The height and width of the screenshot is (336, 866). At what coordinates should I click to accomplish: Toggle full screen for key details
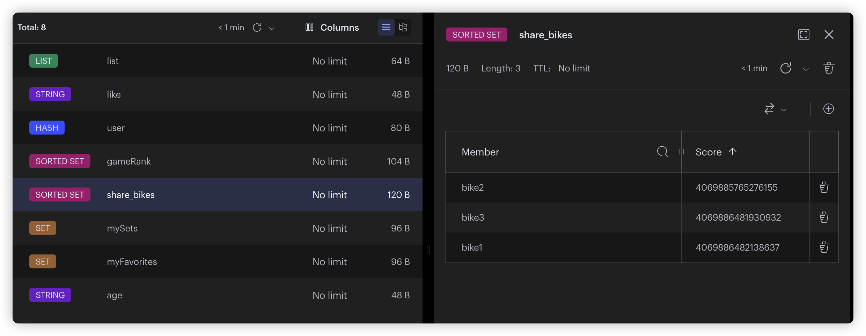[x=803, y=35]
